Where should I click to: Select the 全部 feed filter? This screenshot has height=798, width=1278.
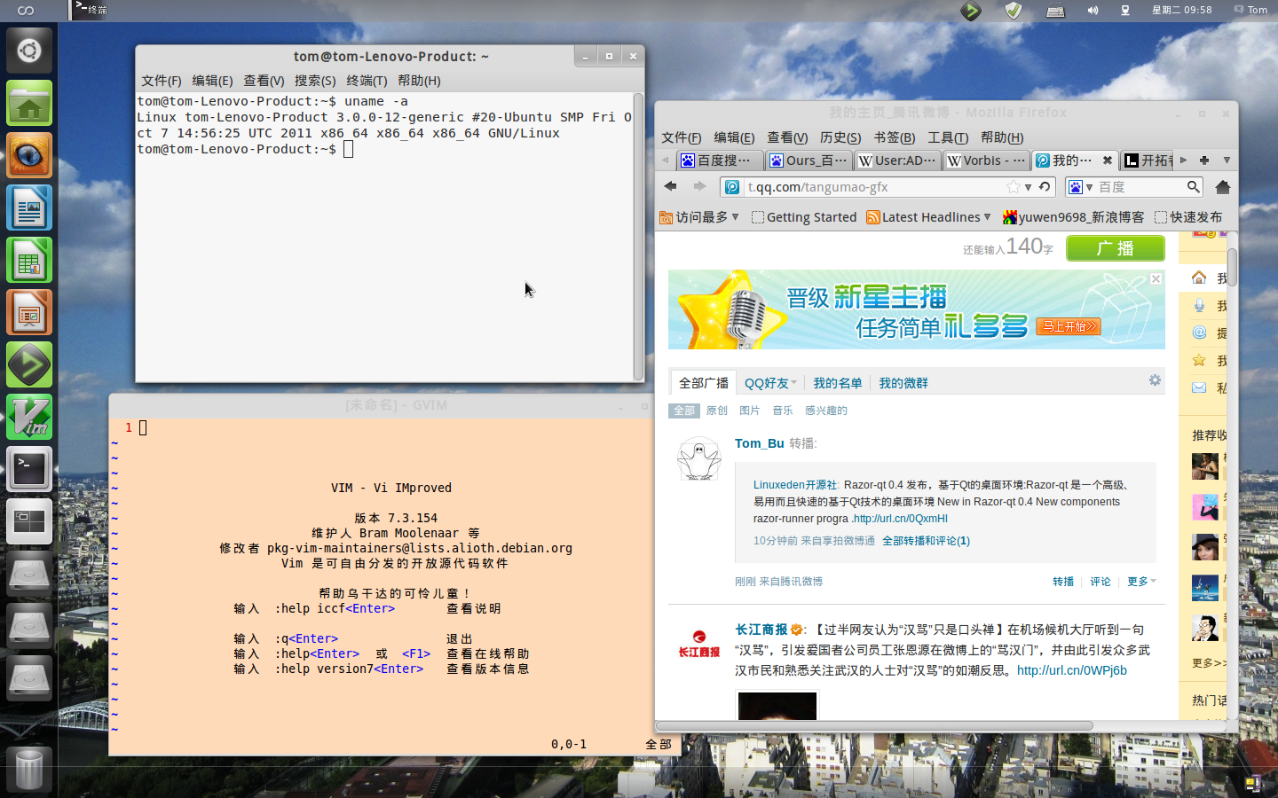(x=684, y=411)
